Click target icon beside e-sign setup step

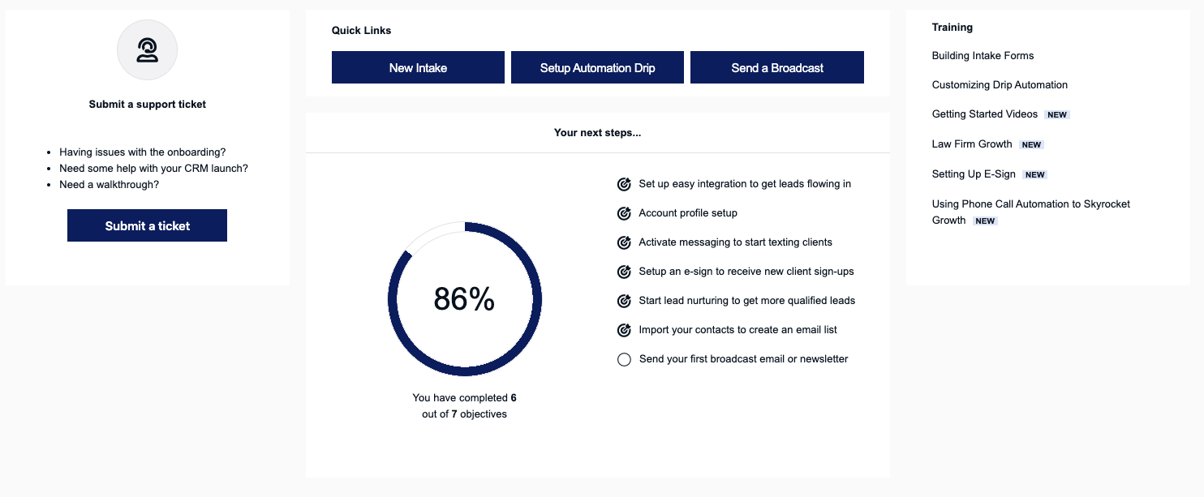click(x=624, y=272)
